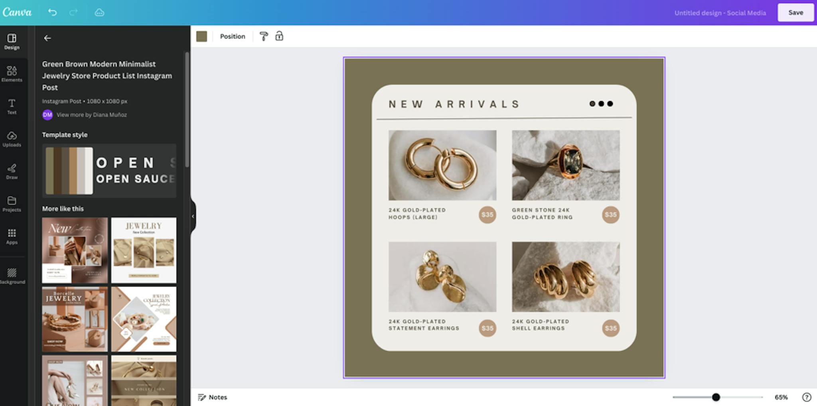The width and height of the screenshot is (817, 406).
Task: Click the 'More like this' heading
Action: (63, 209)
